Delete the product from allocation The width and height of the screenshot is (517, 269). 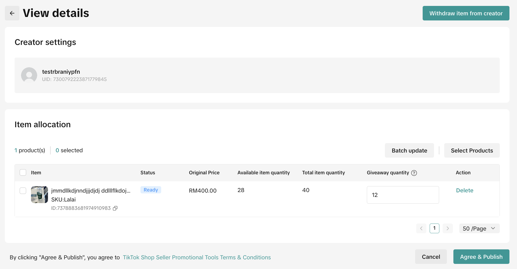464,190
